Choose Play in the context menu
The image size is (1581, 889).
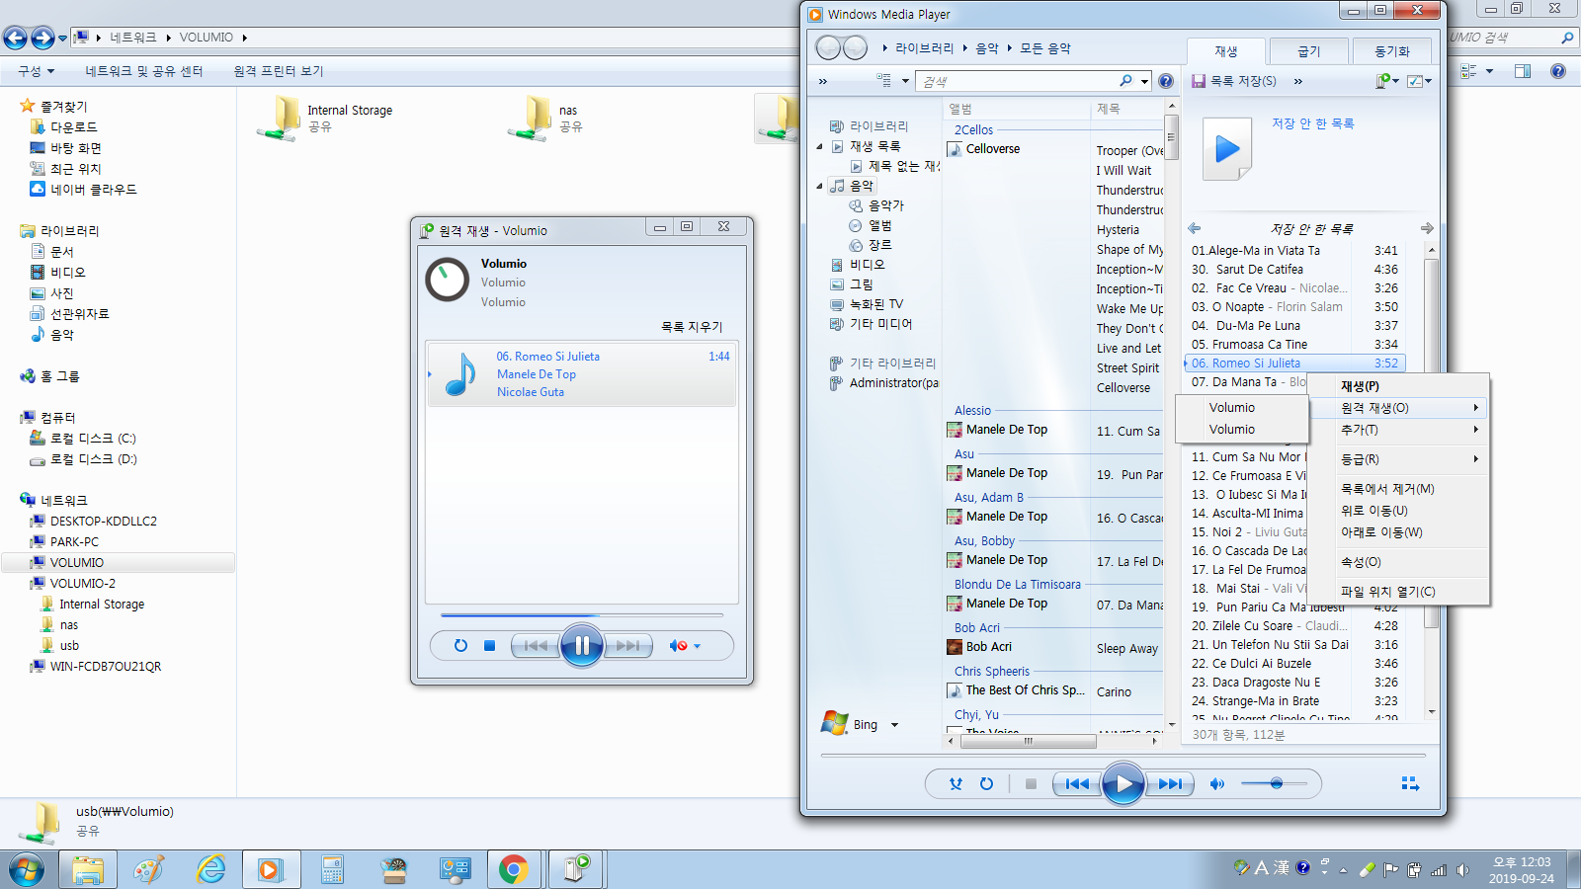click(x=1360, y=386)
